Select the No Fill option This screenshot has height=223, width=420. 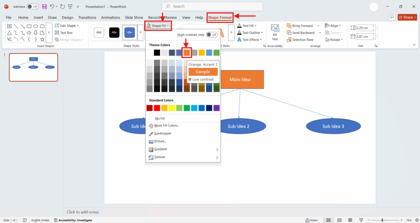[x=160, y=118]
